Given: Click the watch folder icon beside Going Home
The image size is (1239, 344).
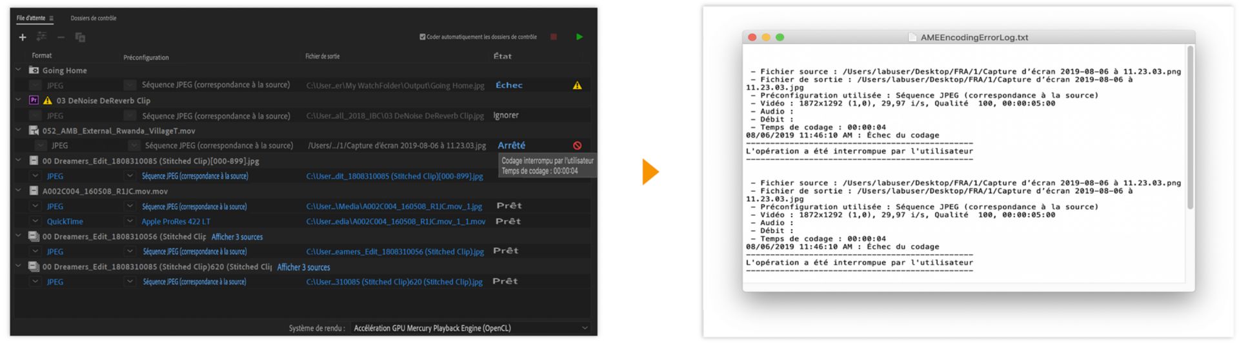Looking at the screenshot, I should [x=34, y=70].
